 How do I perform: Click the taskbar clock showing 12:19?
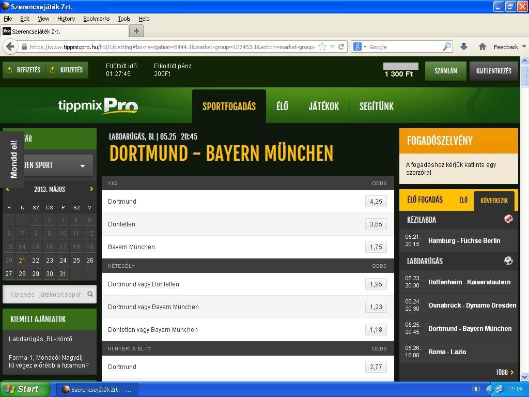click(x=515, y=389)
